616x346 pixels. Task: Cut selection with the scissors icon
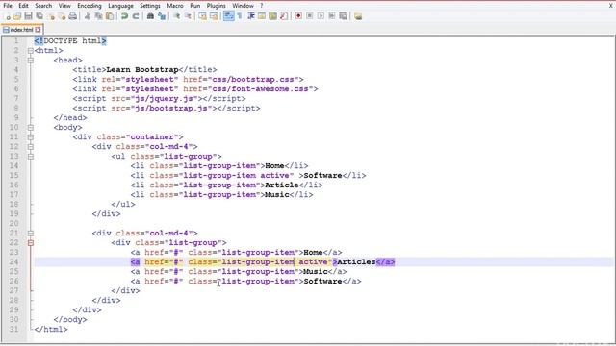point(88,16)
